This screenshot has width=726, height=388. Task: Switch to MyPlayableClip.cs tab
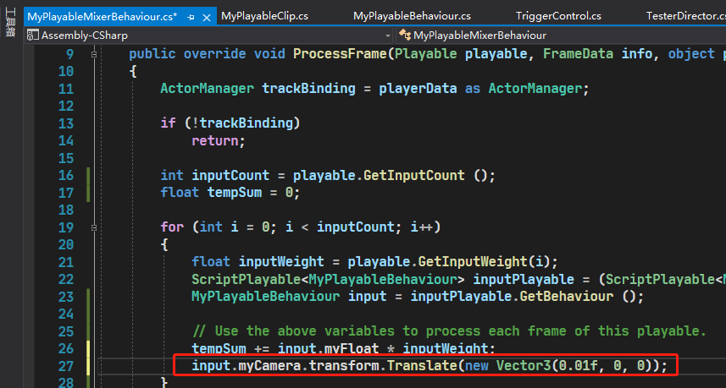264,16
